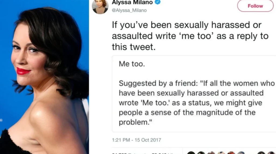Click the 'Me too.' line in quoted card
The height and width of the screenshot is (154, 276).
(132, 64)
